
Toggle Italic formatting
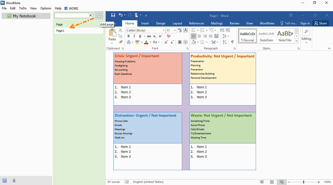coord(134,36)
